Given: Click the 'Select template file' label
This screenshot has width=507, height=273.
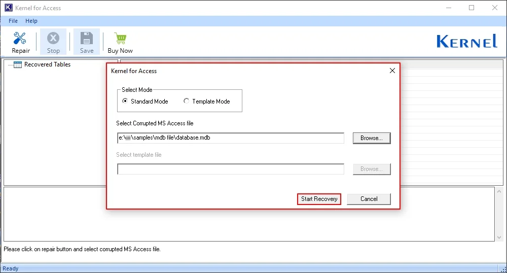Looking at the screenshot, I should [139, 155].
